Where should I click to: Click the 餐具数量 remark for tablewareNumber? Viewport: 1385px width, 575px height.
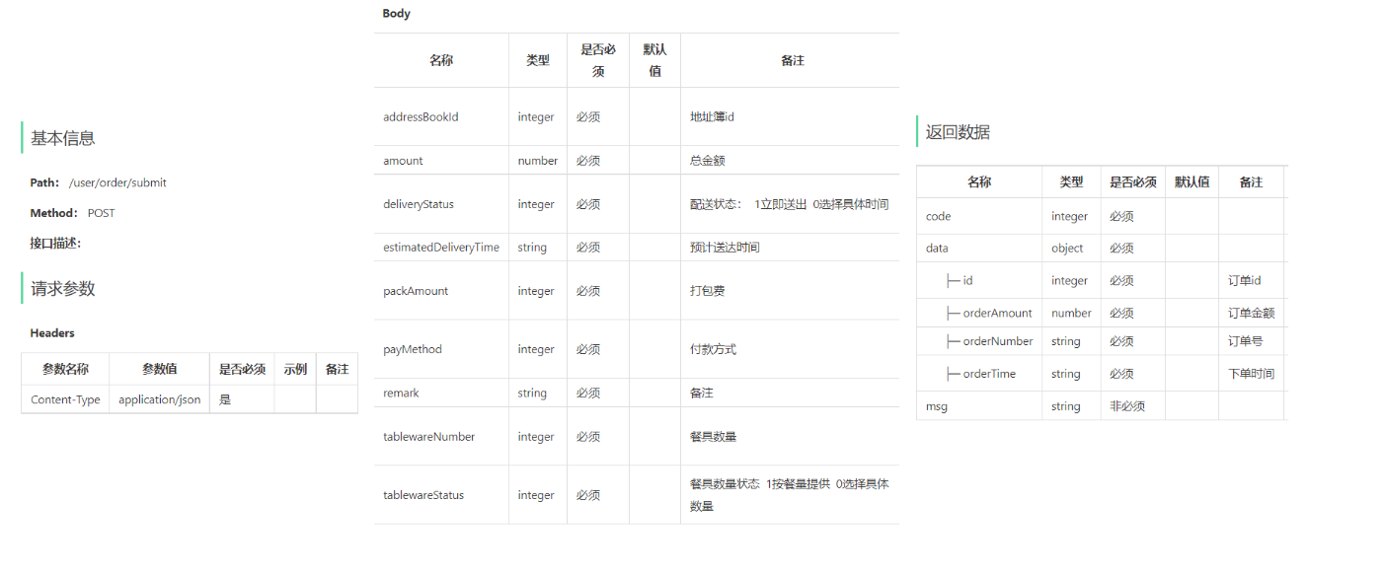click(x=790, y=437)
